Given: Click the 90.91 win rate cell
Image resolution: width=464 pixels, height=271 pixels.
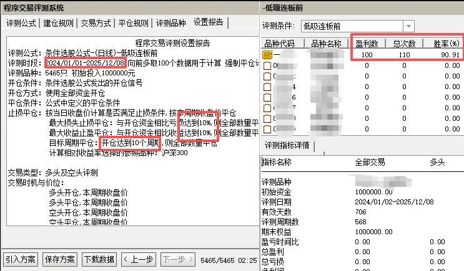Looking at the screenshot, I should [x=450, y=55].
